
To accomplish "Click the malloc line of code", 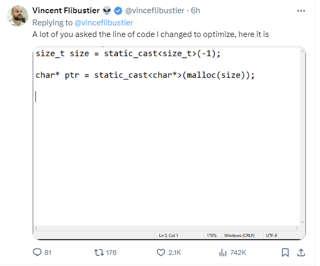I will 145,75.
